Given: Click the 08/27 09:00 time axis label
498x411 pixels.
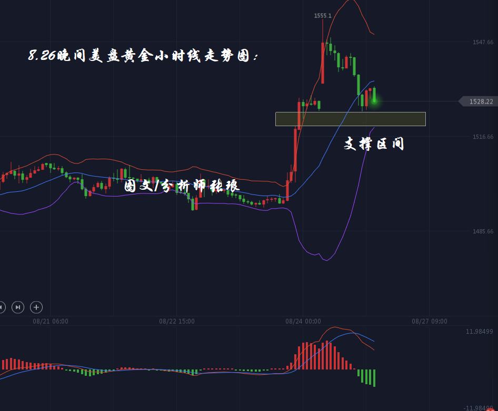Looking at the screenshot, I should tap(430, 321).
